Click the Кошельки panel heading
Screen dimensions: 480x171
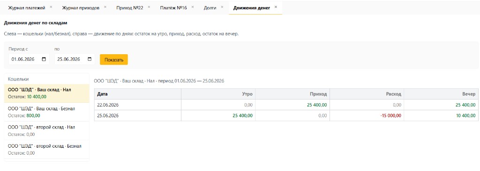(x=18, y=79)
